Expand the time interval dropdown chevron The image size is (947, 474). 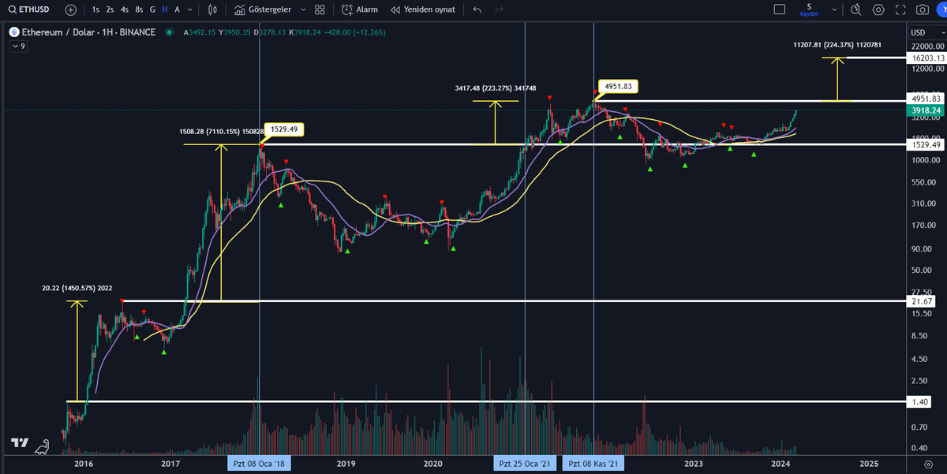tap(191, 9)
